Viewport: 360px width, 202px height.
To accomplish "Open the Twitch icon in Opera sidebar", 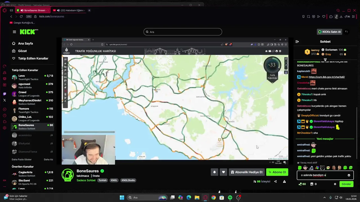I will (x=4, y=94).
